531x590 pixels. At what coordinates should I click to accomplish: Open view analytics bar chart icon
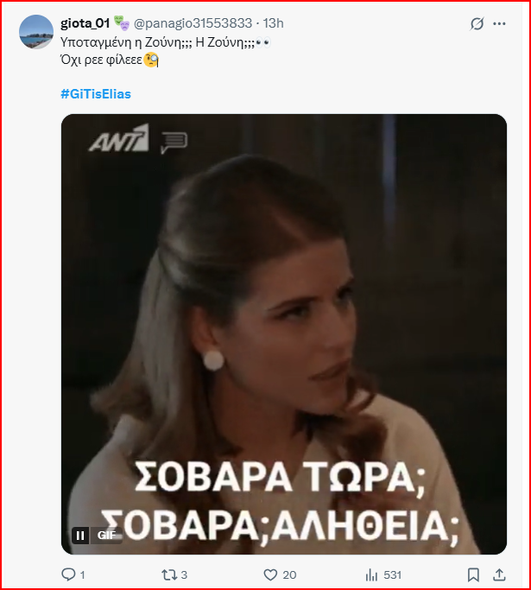[x=371, y=574]
